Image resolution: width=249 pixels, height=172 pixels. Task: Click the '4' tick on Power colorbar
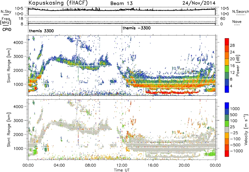tap(231, 86)
